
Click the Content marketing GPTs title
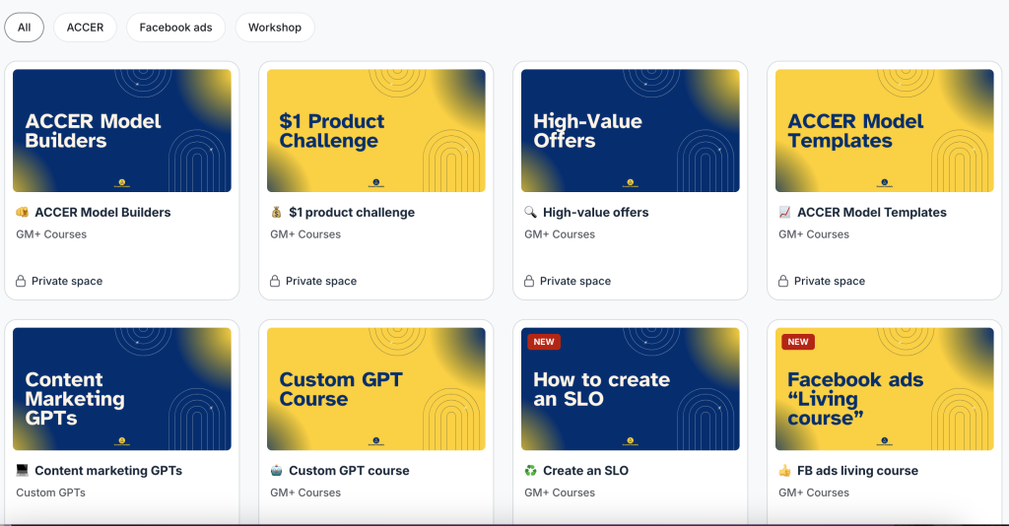coord(108,471)
